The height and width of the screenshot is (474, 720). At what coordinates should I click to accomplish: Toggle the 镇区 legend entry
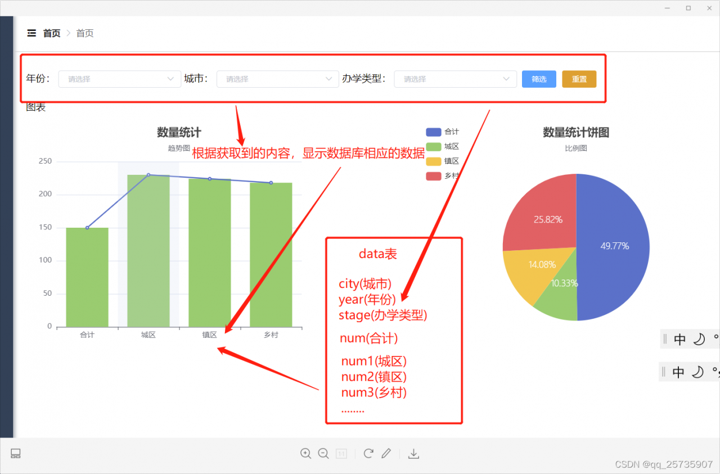coord(443,161)
